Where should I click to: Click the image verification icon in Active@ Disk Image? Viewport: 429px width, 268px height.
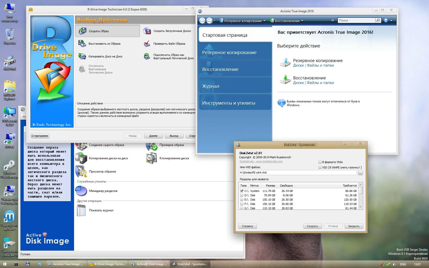[152, 146]
